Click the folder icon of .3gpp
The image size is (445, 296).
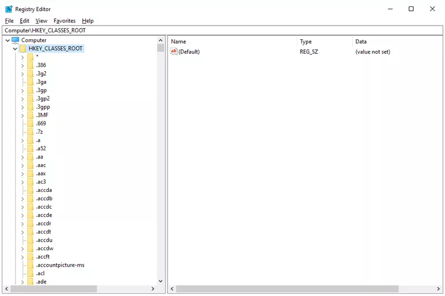(30, 107)
